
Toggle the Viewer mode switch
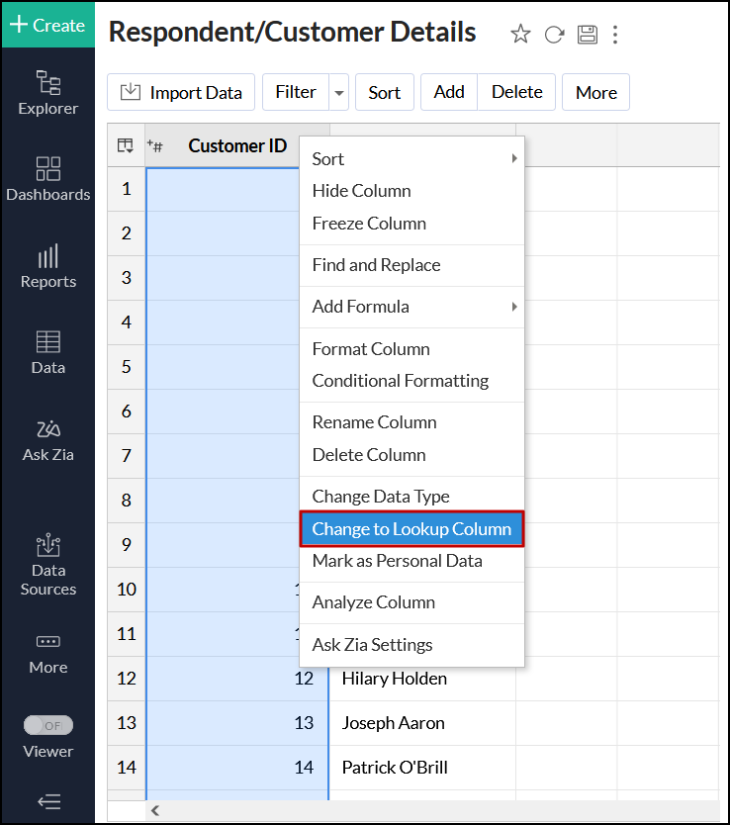[x=47, y=725]
